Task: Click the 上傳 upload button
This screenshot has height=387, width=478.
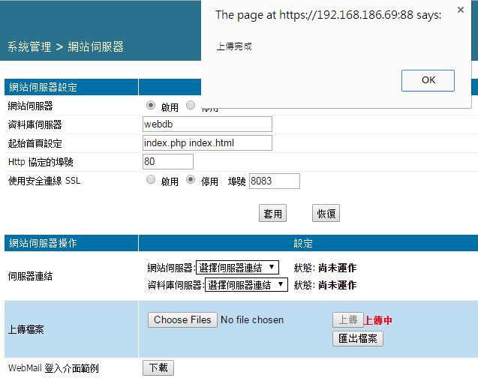Action: pos(347,320)
